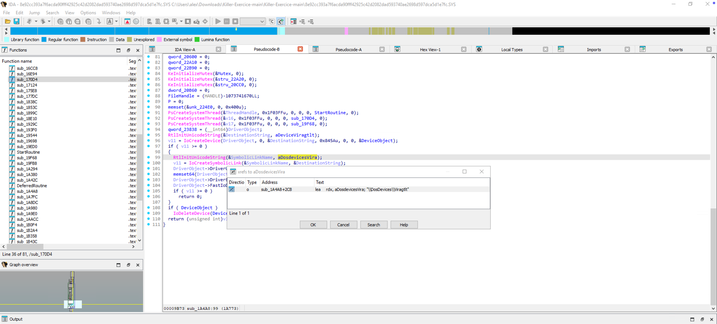The height and width of the screenshot is (324, 717).
Task: Click the Imports tab icon
Action: tap(561, 49)
